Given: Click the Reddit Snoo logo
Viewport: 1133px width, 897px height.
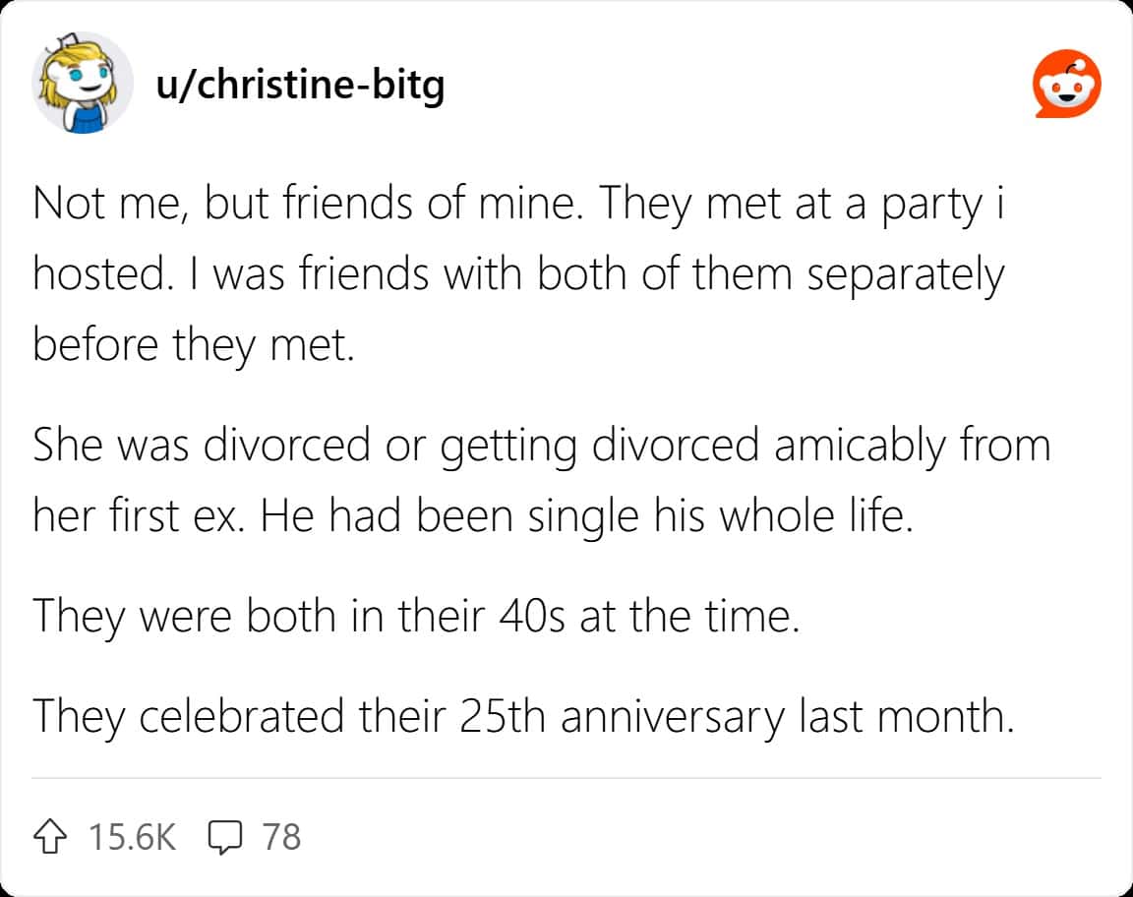Looking at the screenshot, I should 1066,86.
